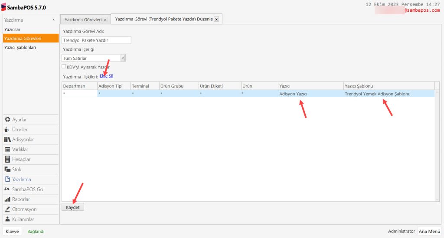Click the Sil link

point(111,76)
